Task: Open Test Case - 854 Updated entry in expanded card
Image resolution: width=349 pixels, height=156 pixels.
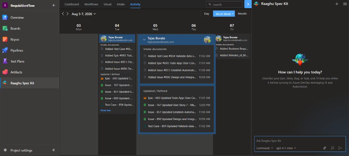Action: [177, 126]
